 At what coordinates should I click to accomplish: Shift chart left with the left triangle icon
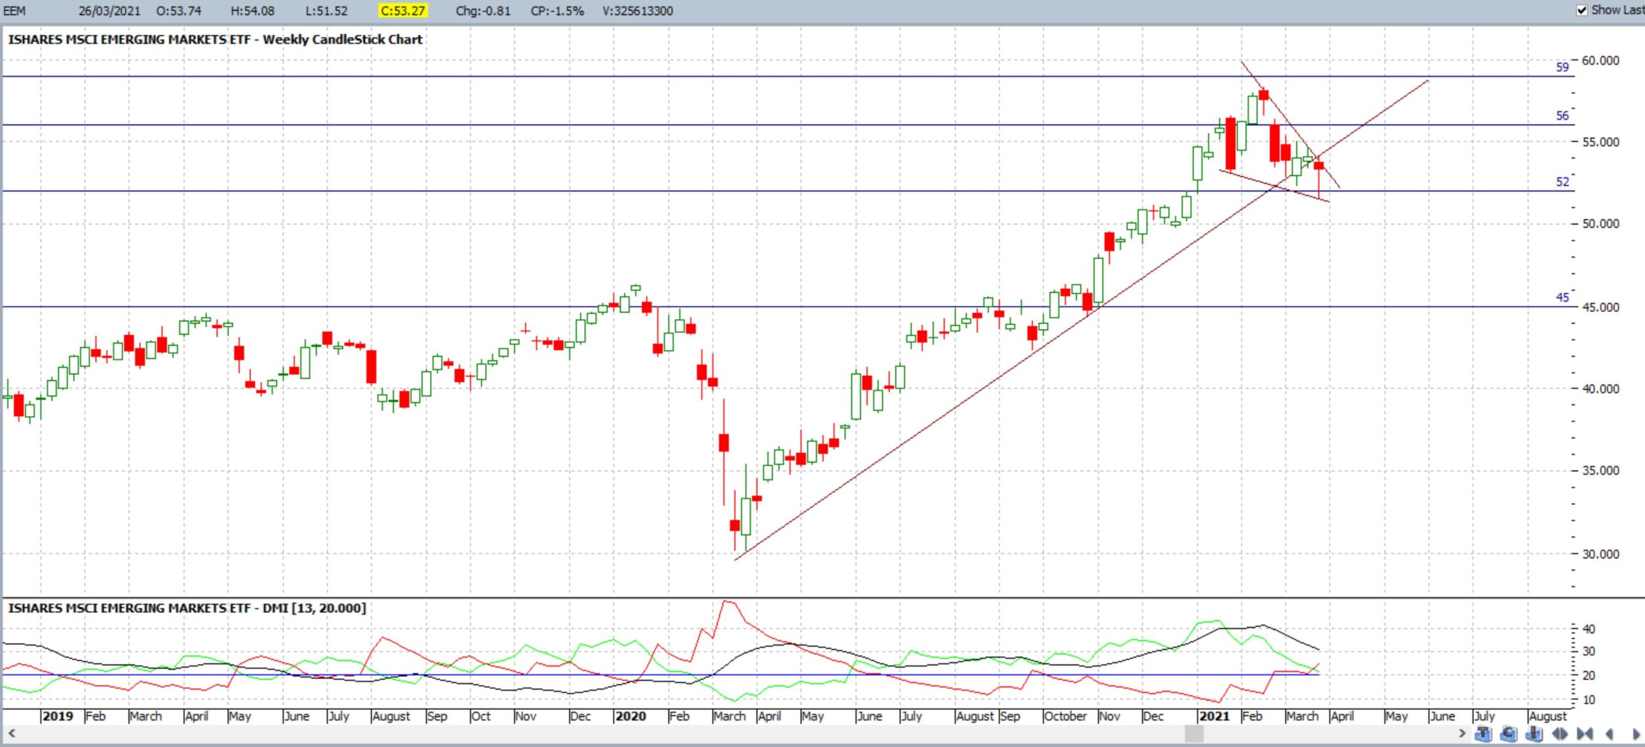tap(1609, 733)
